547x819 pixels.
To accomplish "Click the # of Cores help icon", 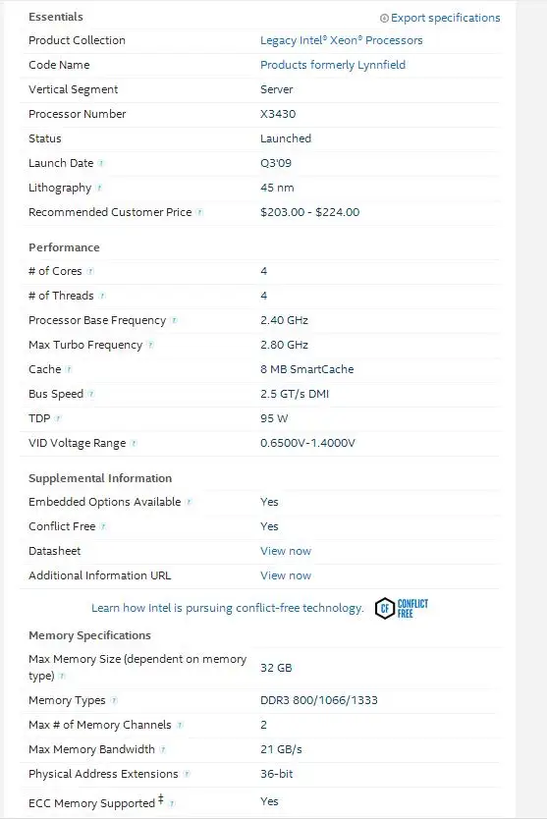I will click(90, 271).
